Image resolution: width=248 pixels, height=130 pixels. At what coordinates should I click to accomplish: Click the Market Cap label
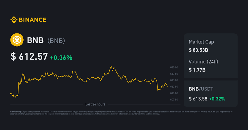[201, 42]
